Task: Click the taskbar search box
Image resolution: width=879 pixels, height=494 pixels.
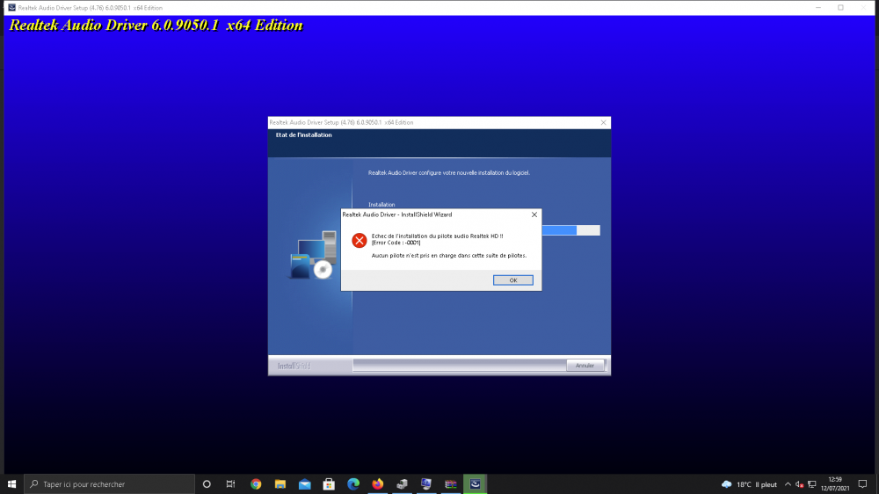Action: click(x=109, y=484)
